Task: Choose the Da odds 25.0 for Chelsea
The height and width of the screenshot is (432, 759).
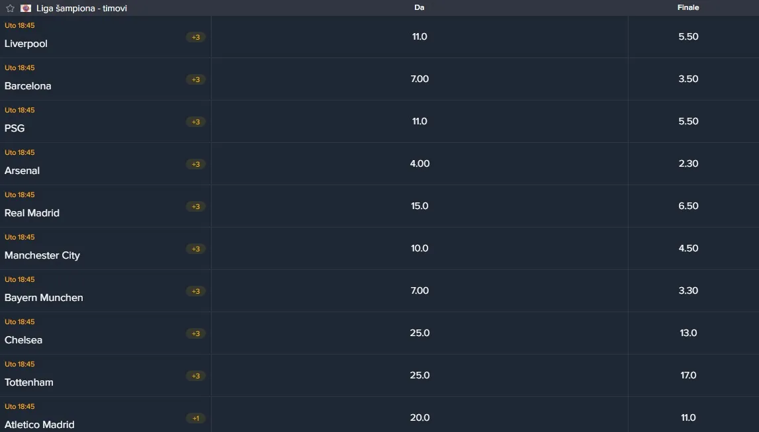Action: 420,333
